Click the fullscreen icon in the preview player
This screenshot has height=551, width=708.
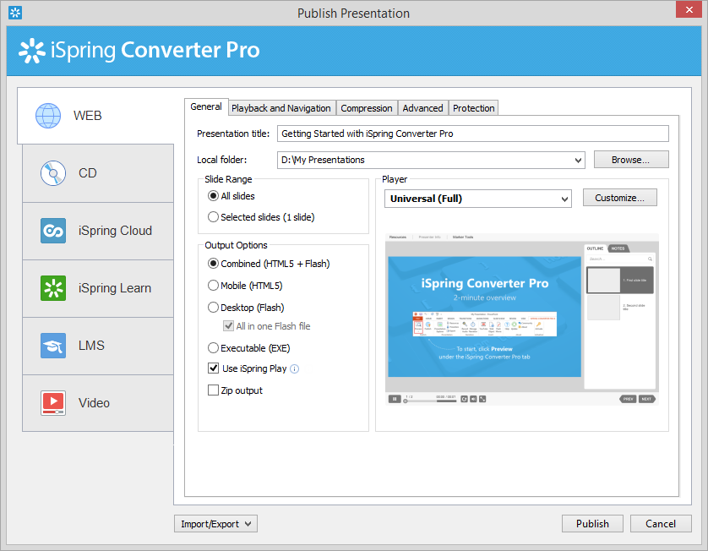tap(482, 399)
